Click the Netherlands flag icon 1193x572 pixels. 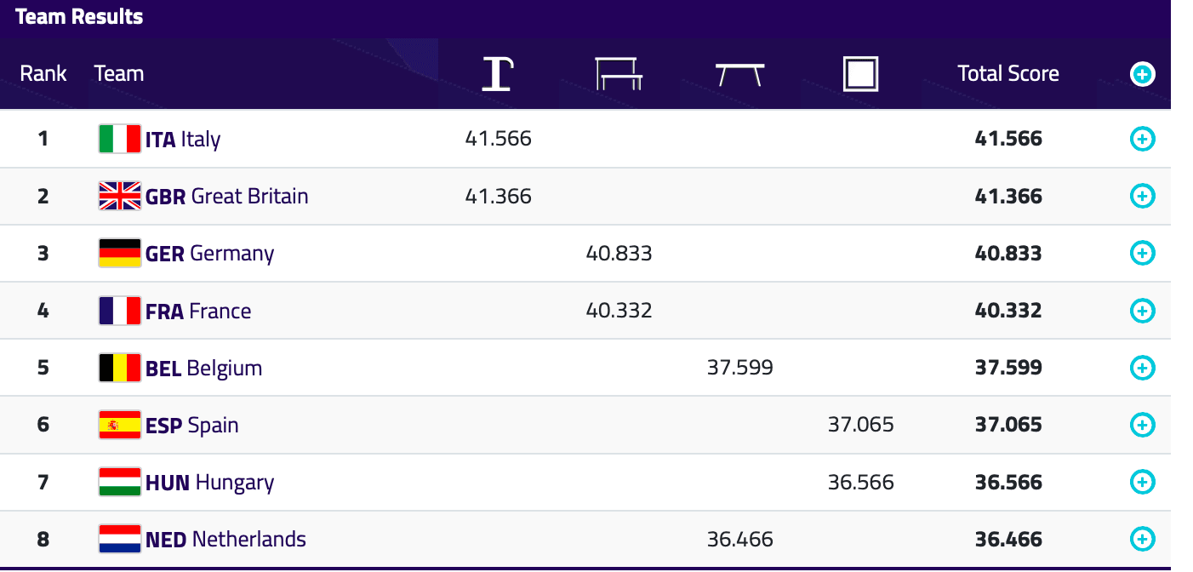click(119, 539)
